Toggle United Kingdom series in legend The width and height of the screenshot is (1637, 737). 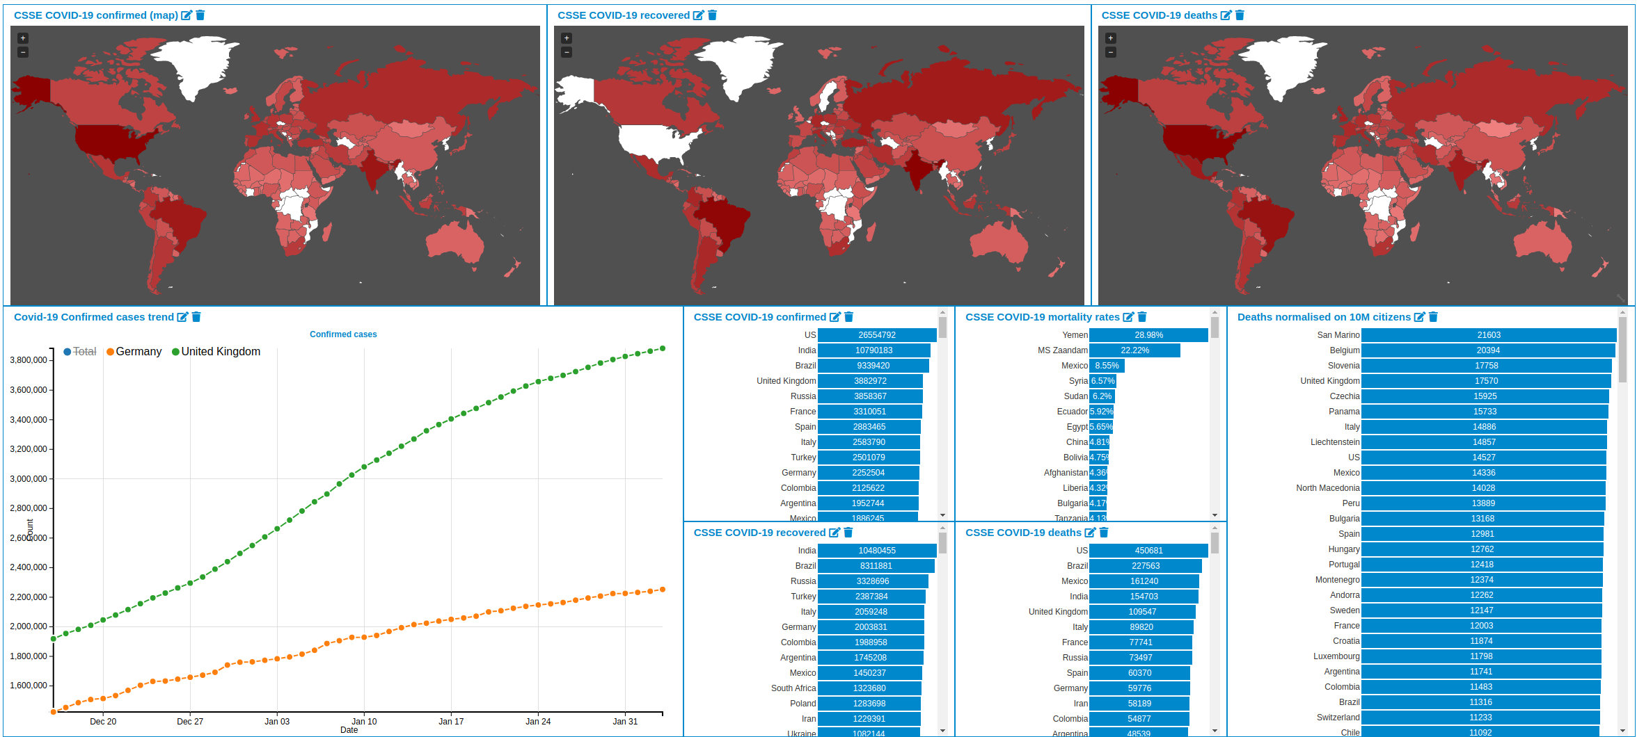(x=216, y=352)
